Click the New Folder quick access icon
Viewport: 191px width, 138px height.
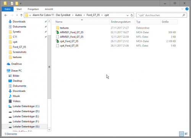click(x=17, y=3)
